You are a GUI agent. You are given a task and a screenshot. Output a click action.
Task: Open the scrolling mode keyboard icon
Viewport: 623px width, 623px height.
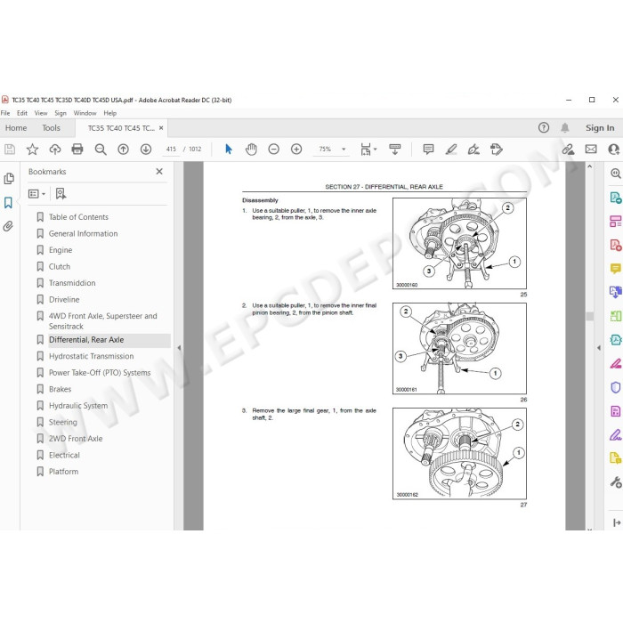point(395,150)
